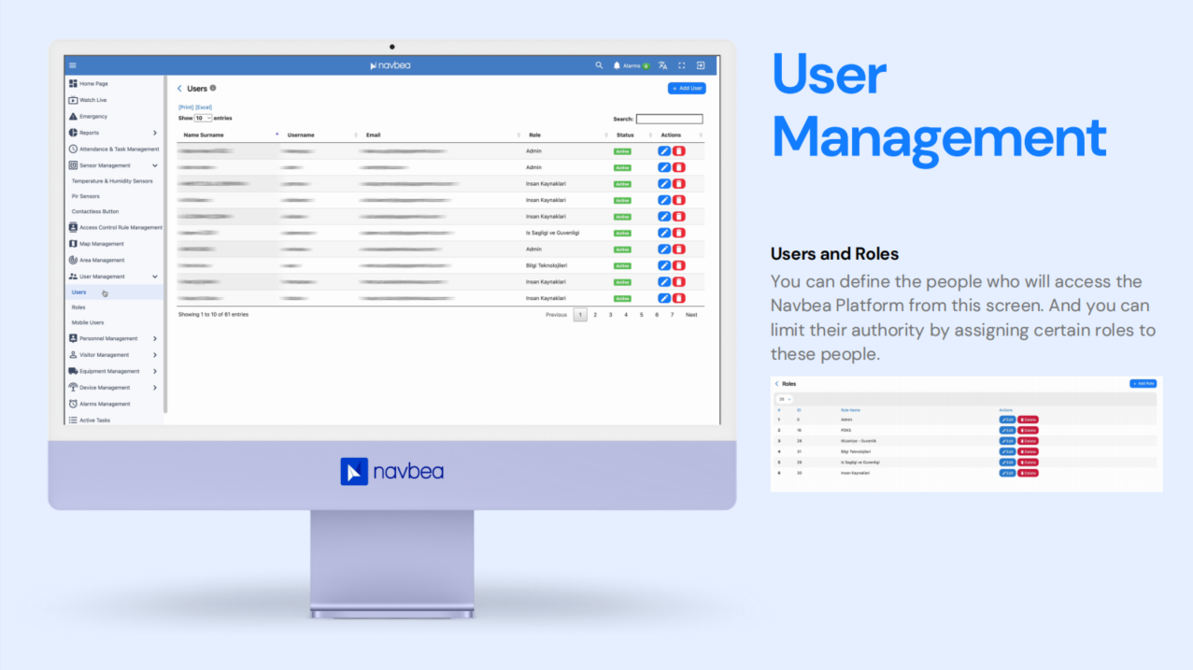Image resolution: width=1193 pixels, height=670 pixels.
Task: Open the Show entries count dropdown
Action: (203, 119)
